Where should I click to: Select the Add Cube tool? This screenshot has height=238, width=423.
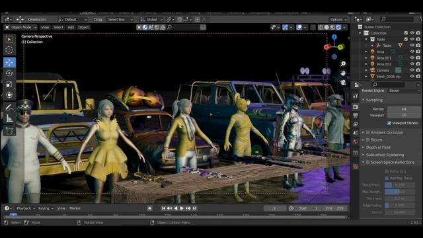9,131
